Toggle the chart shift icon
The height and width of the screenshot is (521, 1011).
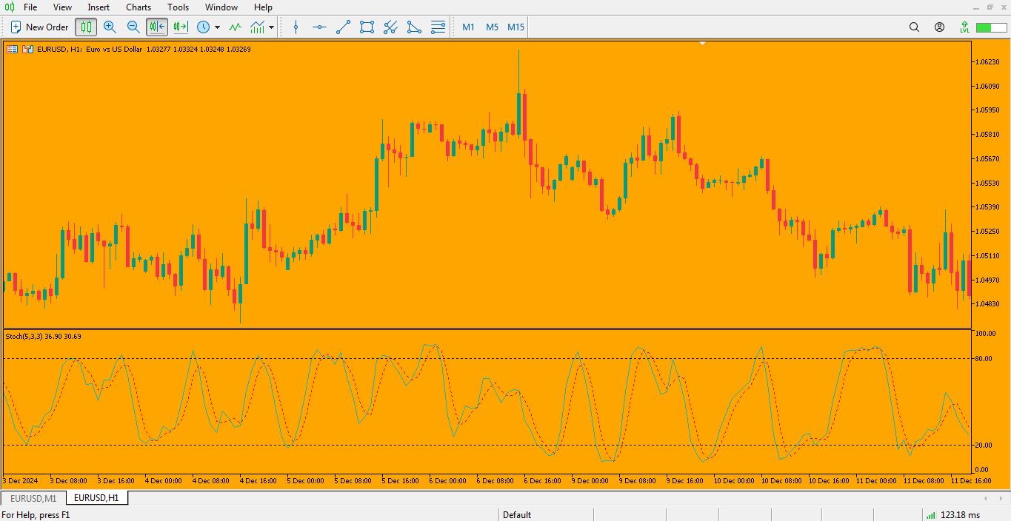[x=179, y=27]
